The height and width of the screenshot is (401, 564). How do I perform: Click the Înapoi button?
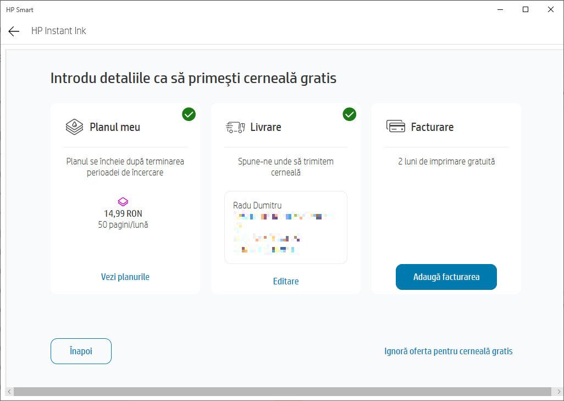coord(81,351)
